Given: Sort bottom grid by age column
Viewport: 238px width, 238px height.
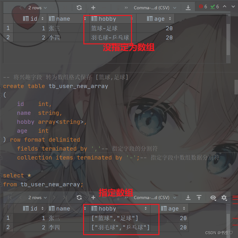Looking at the screenshot, I should coord(184,208).
